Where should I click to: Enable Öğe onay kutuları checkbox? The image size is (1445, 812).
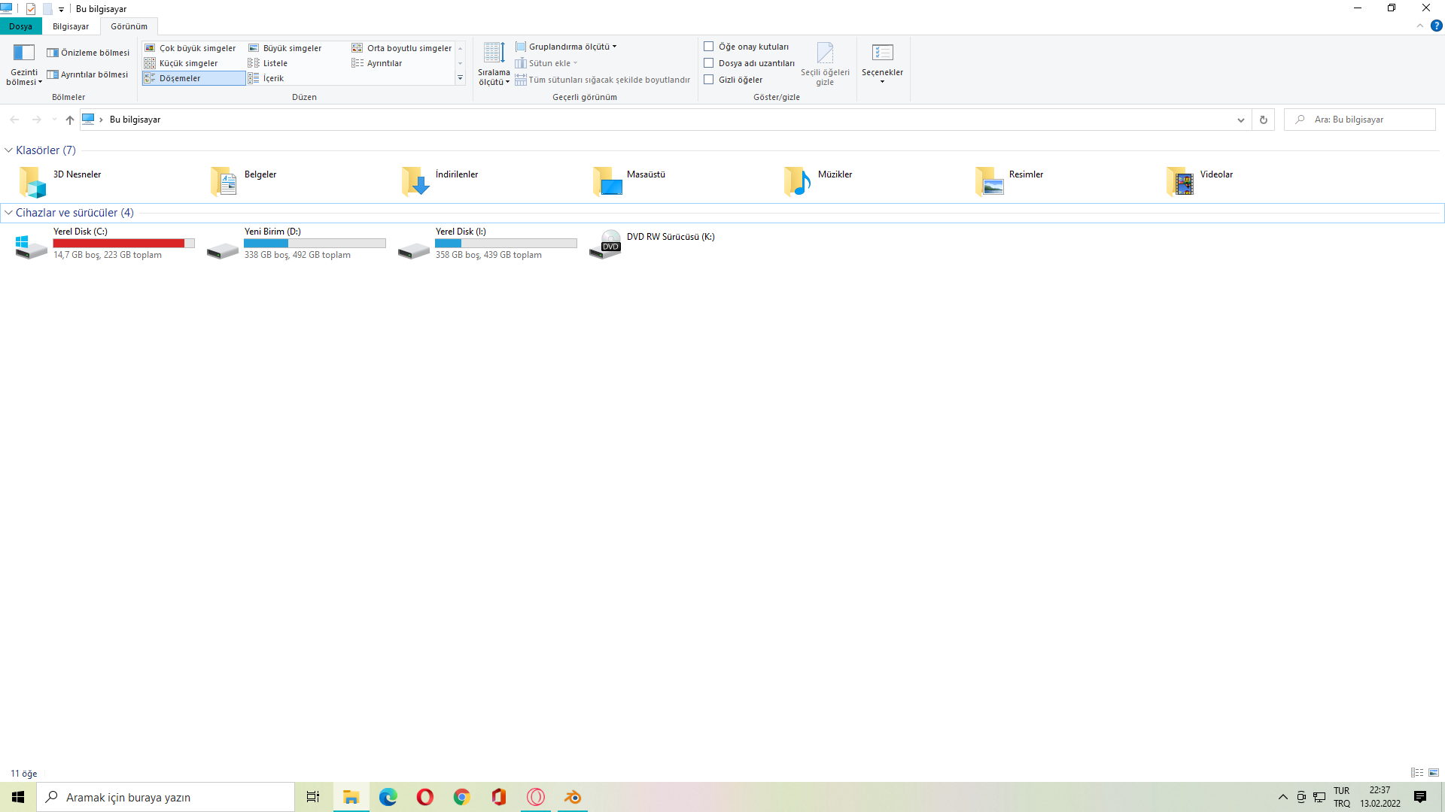(x=709, y=47)
